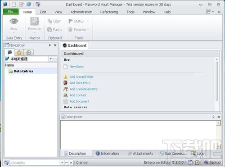
Task: Open the Help ribbon tab
Action: click(167, 12)
